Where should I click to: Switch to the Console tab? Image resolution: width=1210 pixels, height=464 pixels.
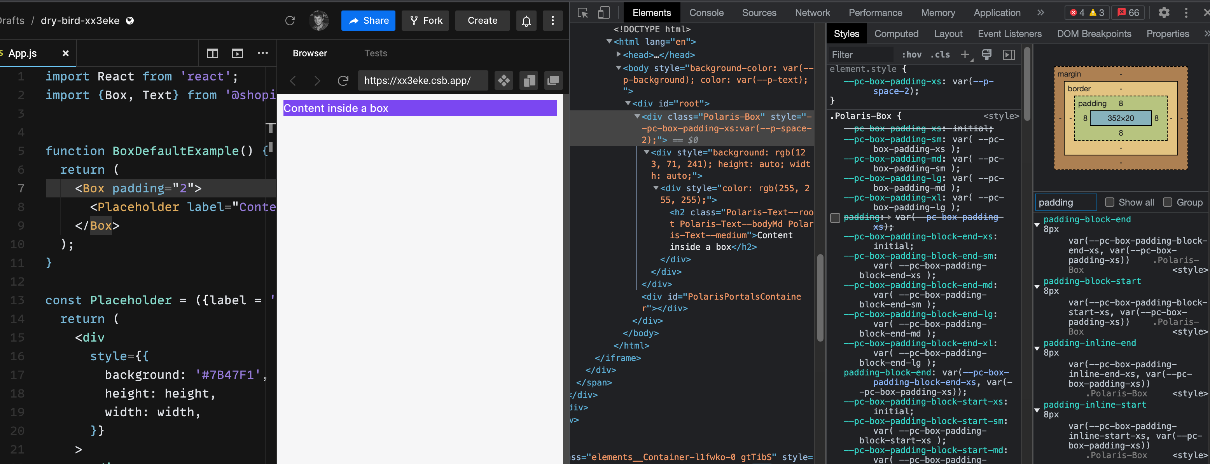[706, 13]
